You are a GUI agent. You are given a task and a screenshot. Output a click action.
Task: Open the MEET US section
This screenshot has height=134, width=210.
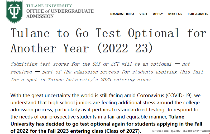(175, 14)
